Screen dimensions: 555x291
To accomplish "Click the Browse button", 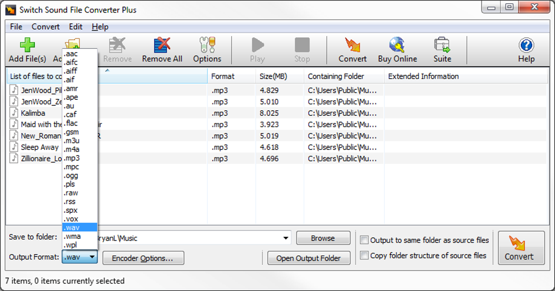I will coord(323,238).
